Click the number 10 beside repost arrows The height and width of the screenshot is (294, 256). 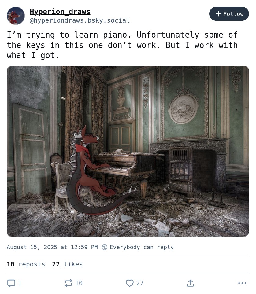coord(79,283)
